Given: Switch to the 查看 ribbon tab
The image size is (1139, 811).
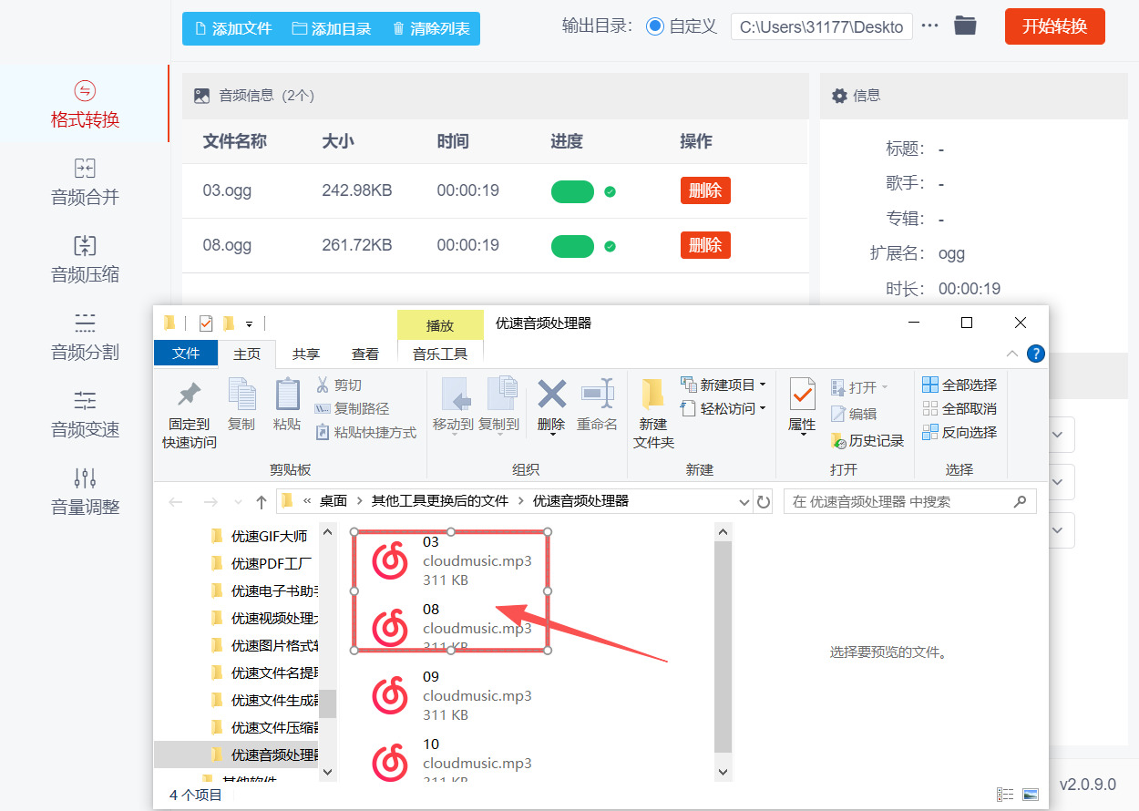Looking at the screenshot, I should (x=365, y=354).
